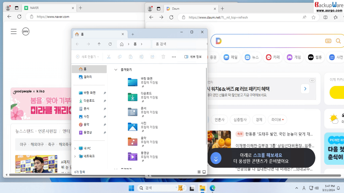The width and height of the screenshot is (344, 193).
Task: Open the hamburger menu on Naver page
Action: tap(14, 31)
